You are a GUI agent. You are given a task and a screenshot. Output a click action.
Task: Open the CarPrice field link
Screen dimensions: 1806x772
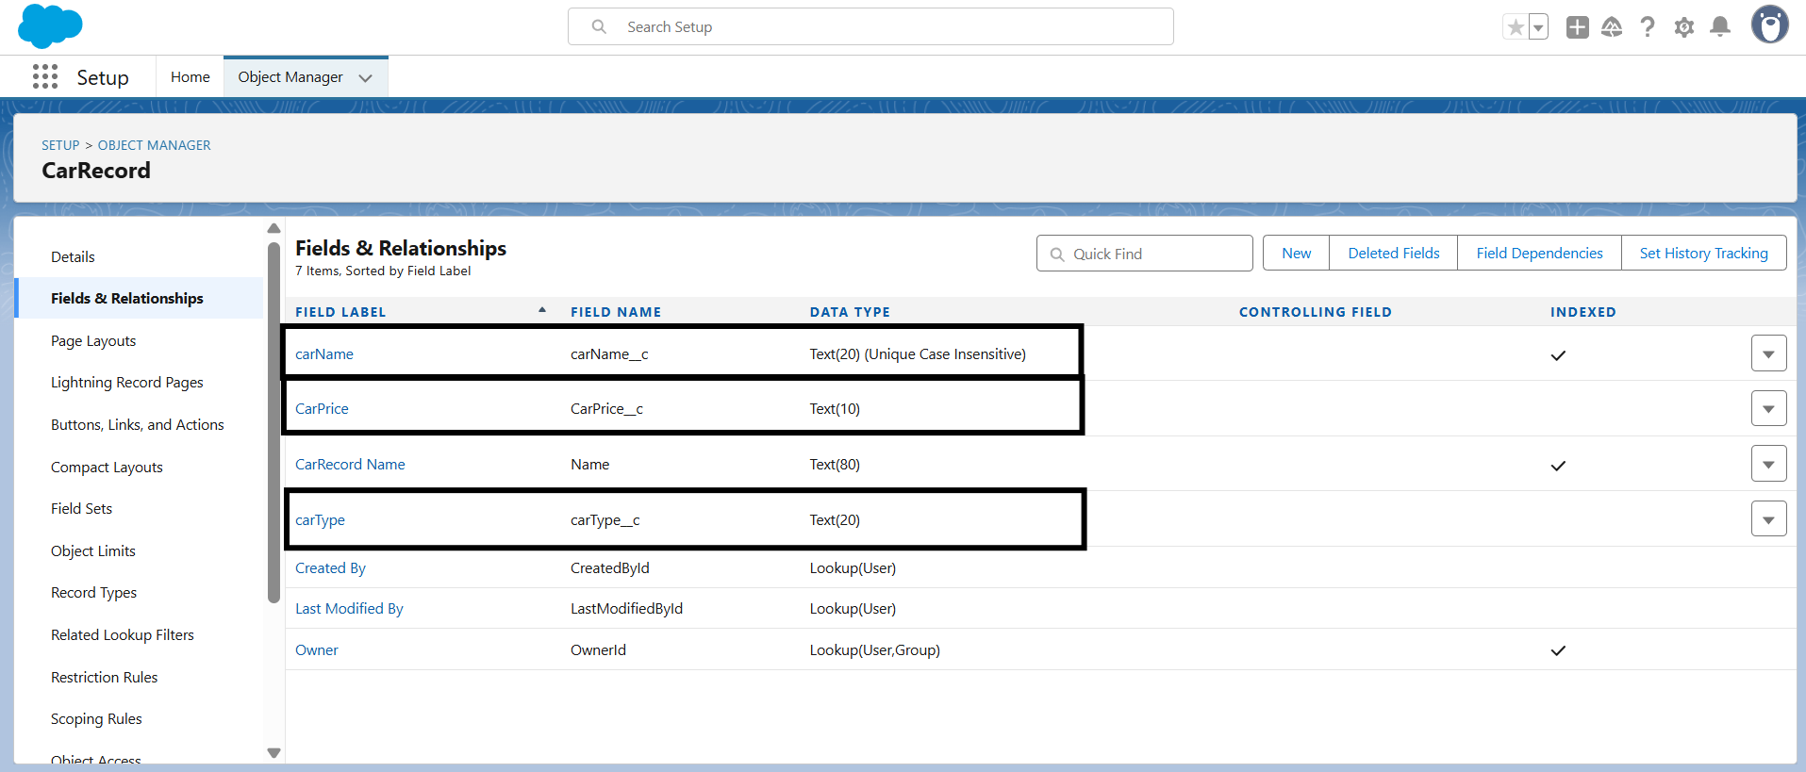tap(322, 408)
